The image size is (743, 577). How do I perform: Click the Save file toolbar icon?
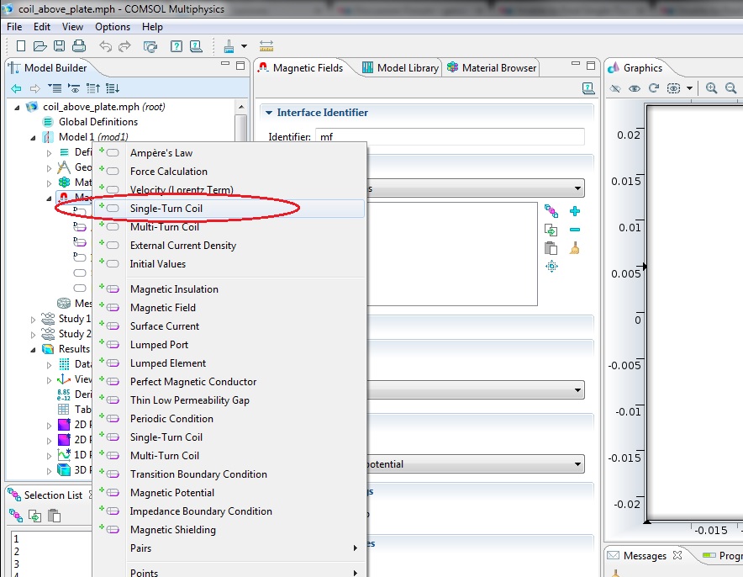60,46
